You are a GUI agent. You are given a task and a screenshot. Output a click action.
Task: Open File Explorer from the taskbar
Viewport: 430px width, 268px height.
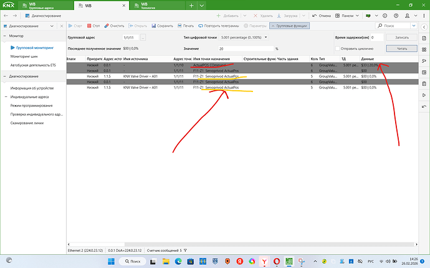pos(166,261)
